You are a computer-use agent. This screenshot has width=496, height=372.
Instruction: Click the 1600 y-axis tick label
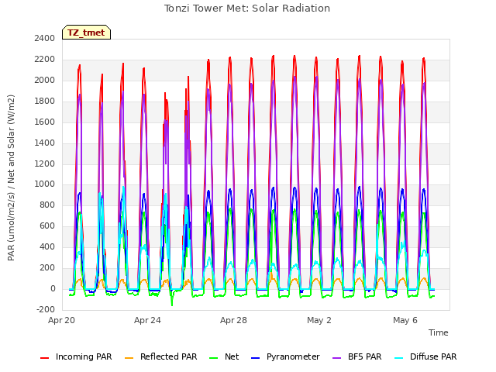click(45, 122)
